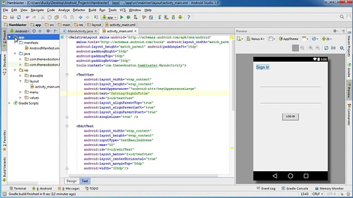Launch Android Device Monitor icon
Viewport: 353px width, 198px height.
180,17
